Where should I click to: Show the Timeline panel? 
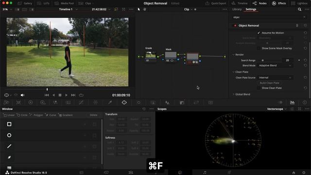pyautogui.click(x=240, y=3)
